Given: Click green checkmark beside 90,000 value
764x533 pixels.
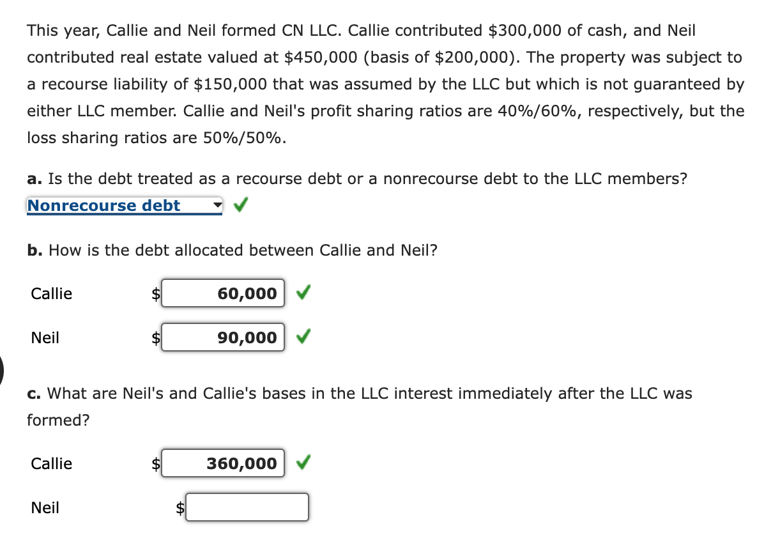Looking at the screenshot, I should [304, 337].
